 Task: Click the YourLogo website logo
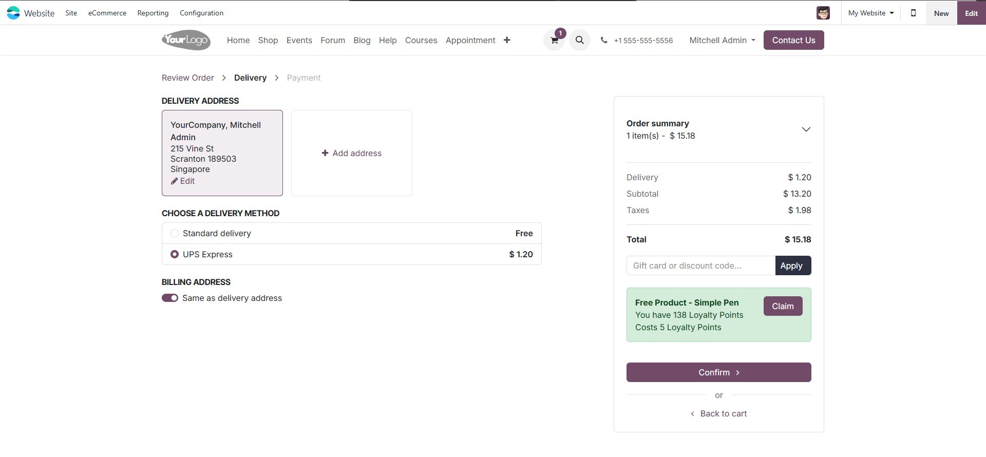tap(186, 40)
